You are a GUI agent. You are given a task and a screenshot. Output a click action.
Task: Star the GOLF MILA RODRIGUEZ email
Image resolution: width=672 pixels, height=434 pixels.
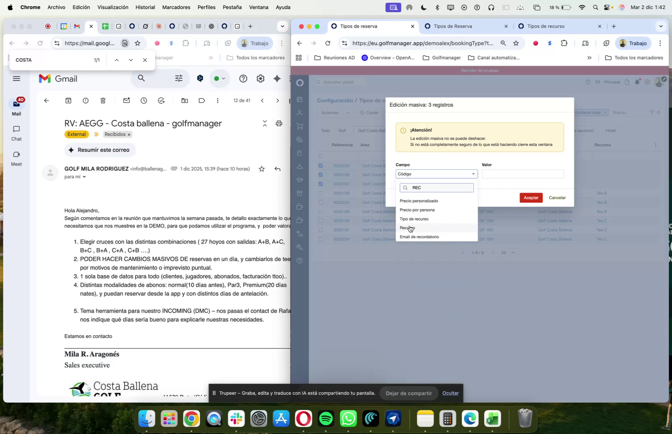click(x=261, y=169)
